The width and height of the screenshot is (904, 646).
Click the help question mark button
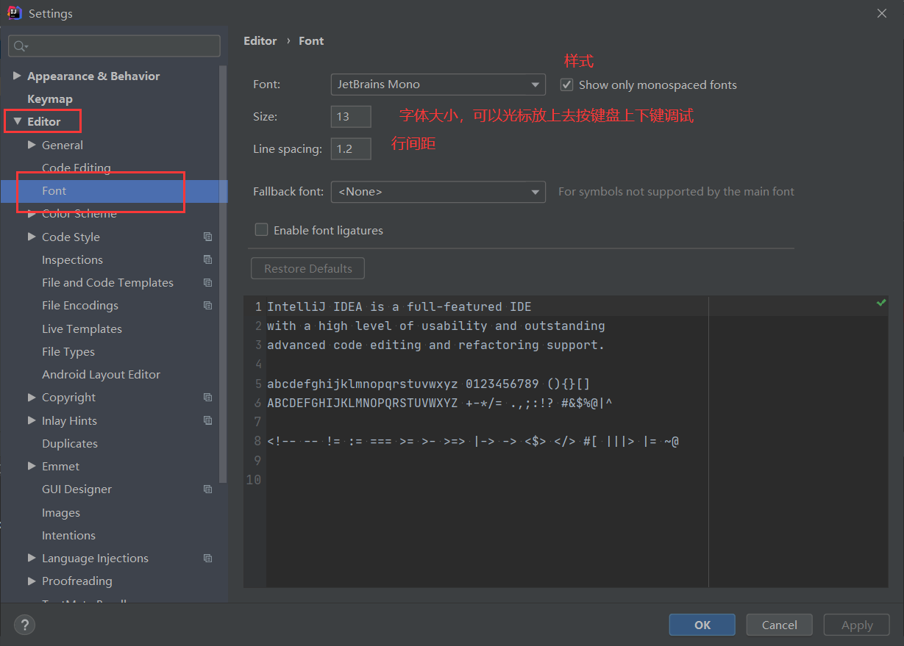[x=24, y=625]
